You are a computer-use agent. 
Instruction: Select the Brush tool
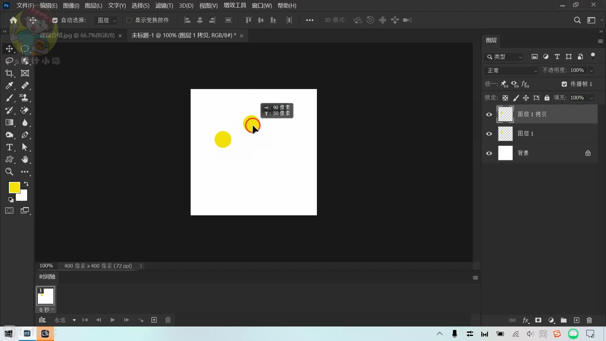(x=9, y=98)
